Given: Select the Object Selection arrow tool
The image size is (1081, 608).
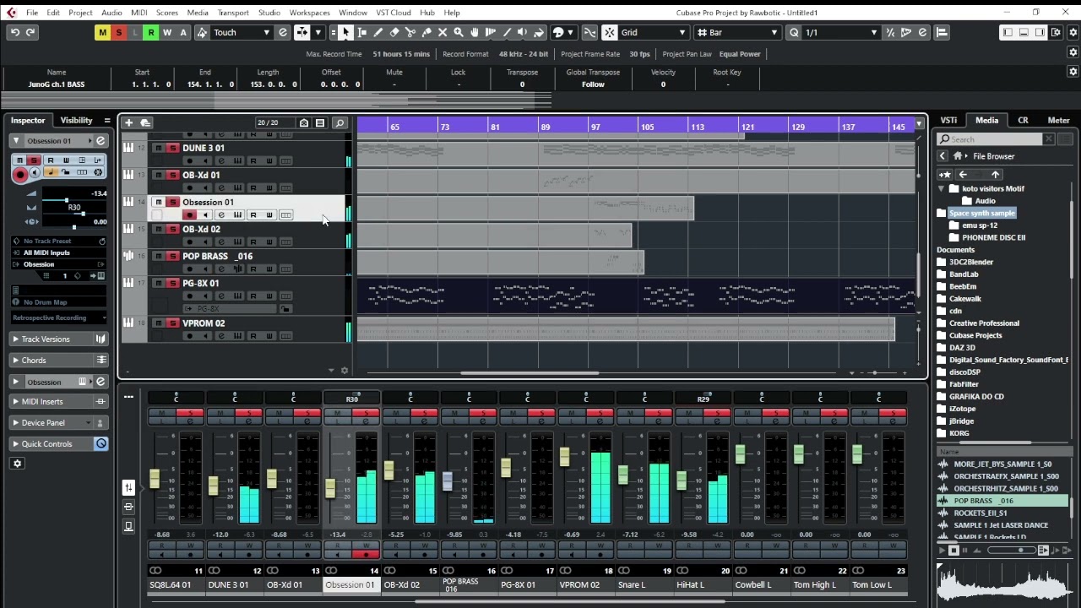Looking at the screenshot, I should 345,32.
